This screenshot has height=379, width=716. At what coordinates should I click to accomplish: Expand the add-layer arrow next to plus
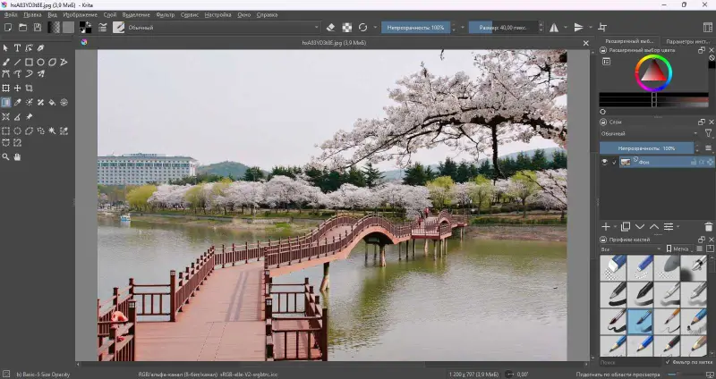pos(615,227)
